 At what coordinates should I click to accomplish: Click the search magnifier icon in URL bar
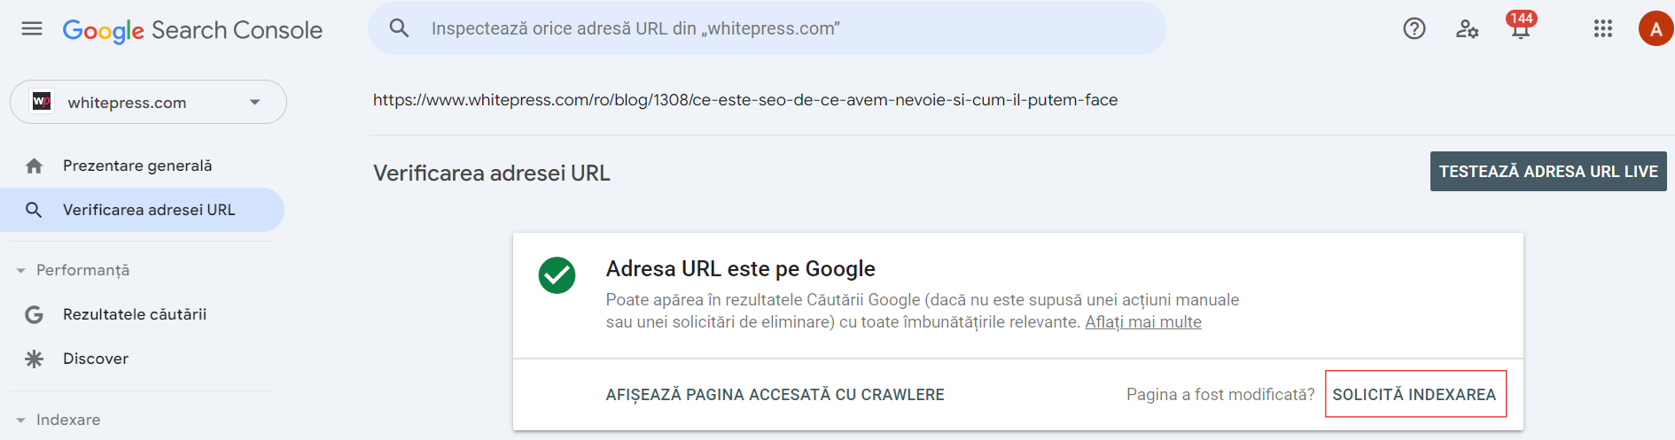(x=400, y=28)
